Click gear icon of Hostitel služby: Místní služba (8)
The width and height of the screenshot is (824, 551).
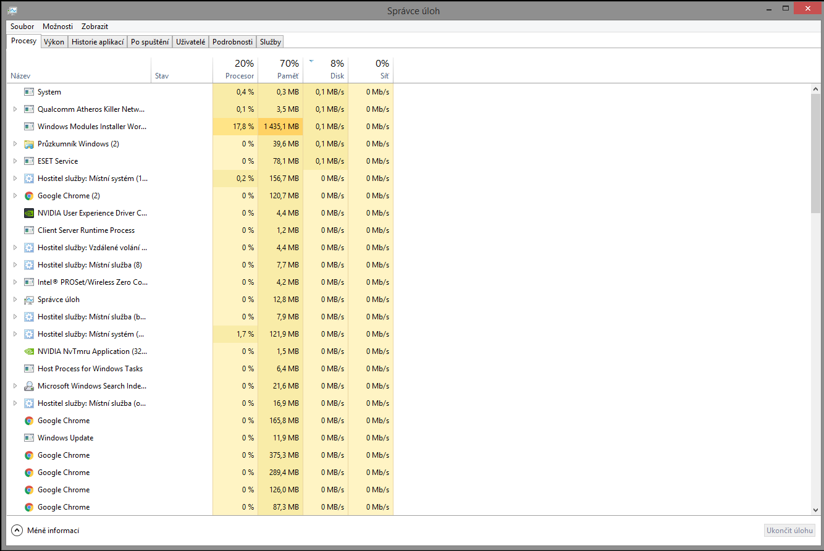pyautogui.click(x=28, y=265)
